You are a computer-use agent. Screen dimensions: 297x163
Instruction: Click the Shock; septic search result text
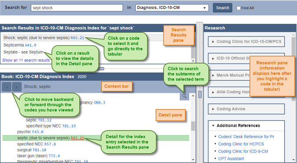click(37, 38)
